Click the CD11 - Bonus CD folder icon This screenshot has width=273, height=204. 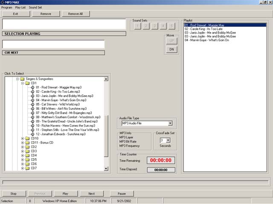click(x=28, y=143)
